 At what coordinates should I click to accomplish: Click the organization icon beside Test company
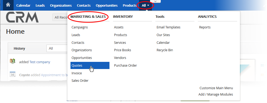click(x=13, y=61)
